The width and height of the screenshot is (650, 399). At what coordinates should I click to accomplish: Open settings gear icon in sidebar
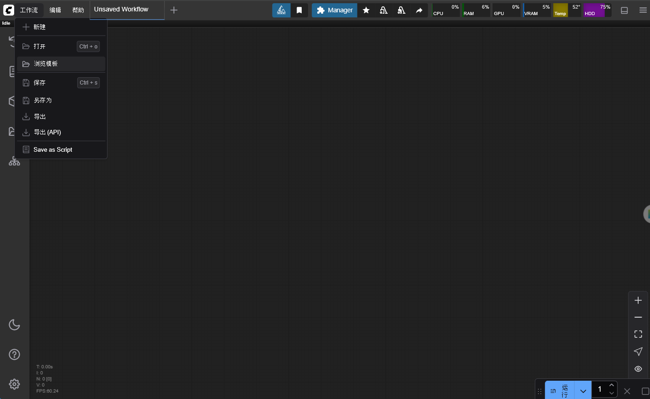[x=14, y=384]
